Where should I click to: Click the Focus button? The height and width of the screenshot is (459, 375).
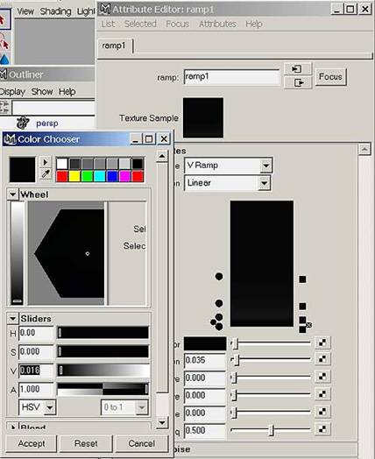coord(331,77)
